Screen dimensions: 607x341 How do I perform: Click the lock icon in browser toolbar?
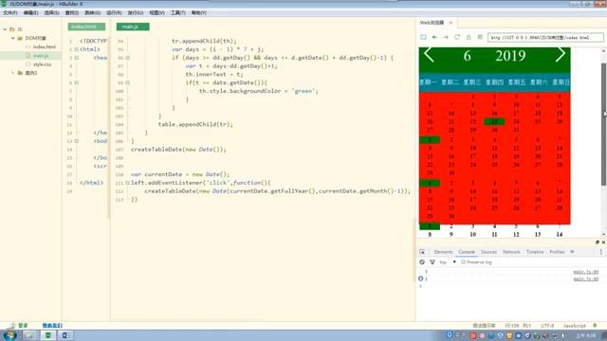click(469, 37)
